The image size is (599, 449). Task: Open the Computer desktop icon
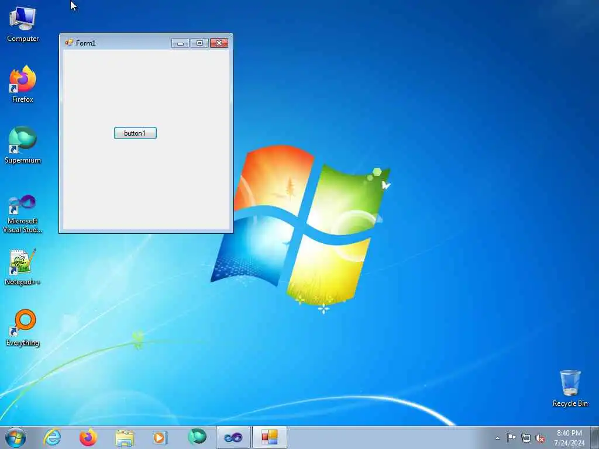coord(23,24)
